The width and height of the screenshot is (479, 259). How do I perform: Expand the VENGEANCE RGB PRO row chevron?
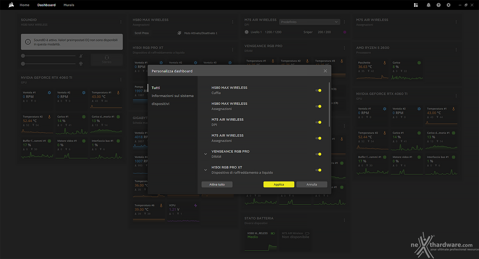tap(206, 154)
